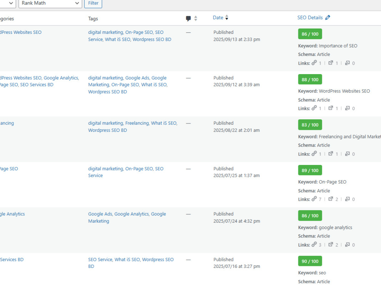
Task: Click external links icon in Importance of SEO row
Action: (x=331, y=63)
